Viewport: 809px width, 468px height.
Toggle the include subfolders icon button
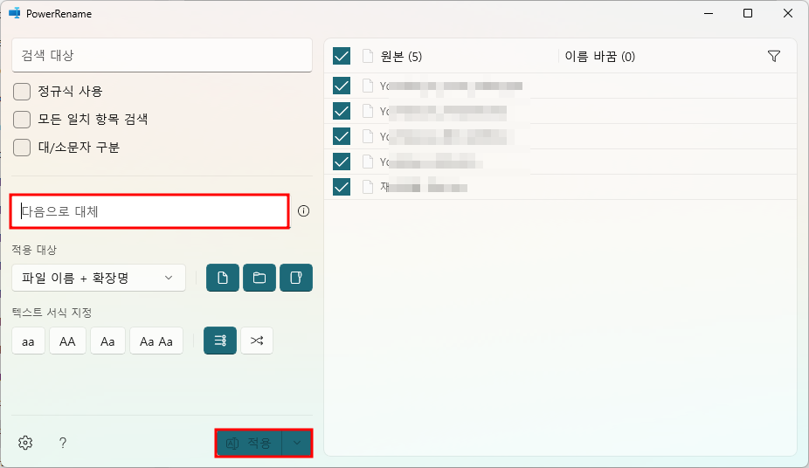pos(296,278)
